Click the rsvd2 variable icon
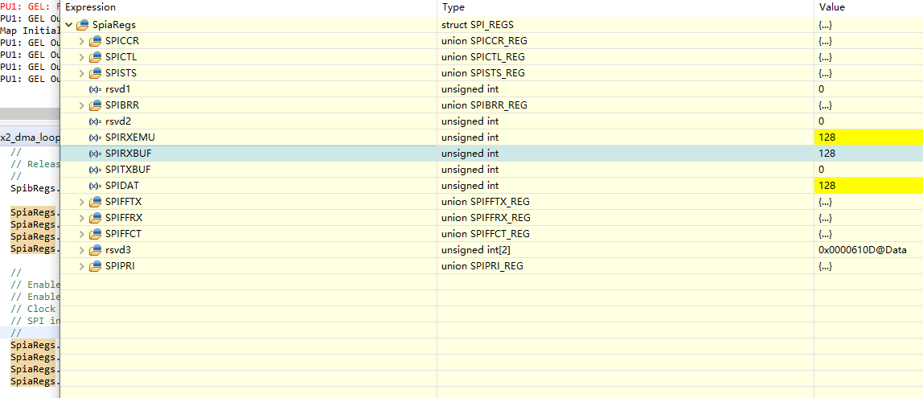This screenshot has height=398, width=923. 95,121
